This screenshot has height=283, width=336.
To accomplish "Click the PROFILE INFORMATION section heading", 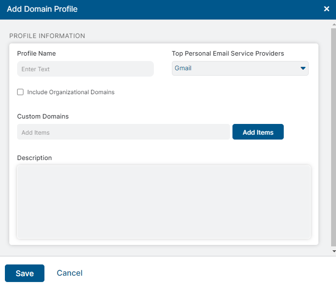I will tap(47, 36).
